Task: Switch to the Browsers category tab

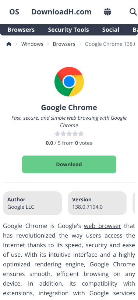Action: (x=21, y=30)
